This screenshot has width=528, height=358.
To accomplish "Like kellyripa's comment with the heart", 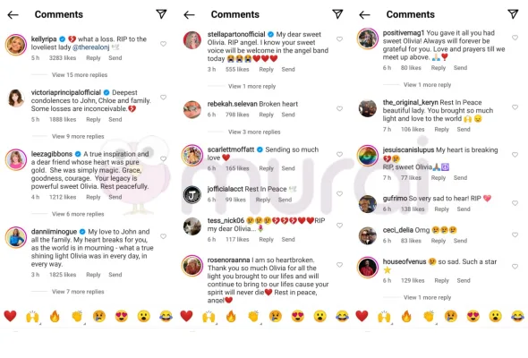I will (163, 44).
